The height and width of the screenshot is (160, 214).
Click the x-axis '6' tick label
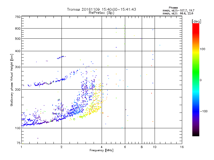(x=125, y=147)
